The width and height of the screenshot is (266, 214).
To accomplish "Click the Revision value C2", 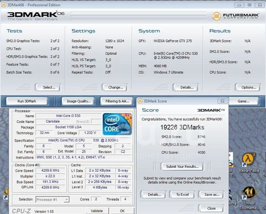I will pos(123,152).
